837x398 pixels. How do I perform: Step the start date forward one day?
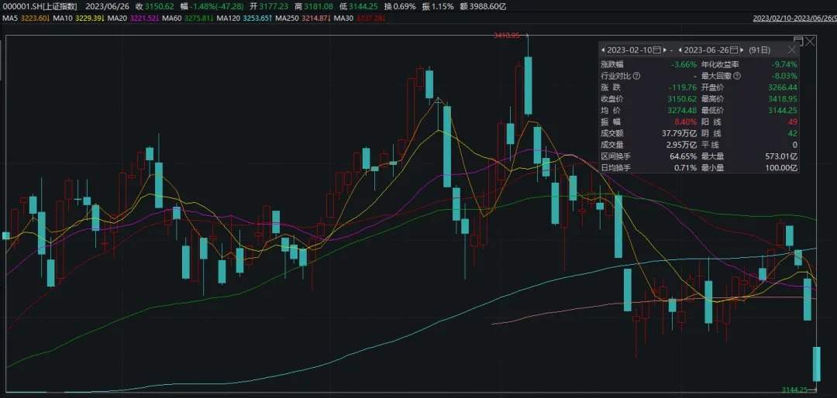pyautogui.click(x=664, y=50)
